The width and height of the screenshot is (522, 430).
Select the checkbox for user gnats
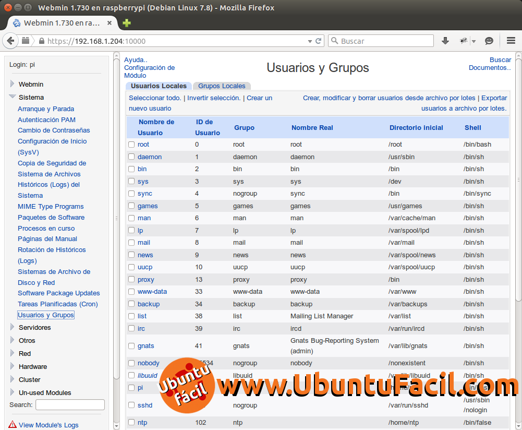point(131,346)
